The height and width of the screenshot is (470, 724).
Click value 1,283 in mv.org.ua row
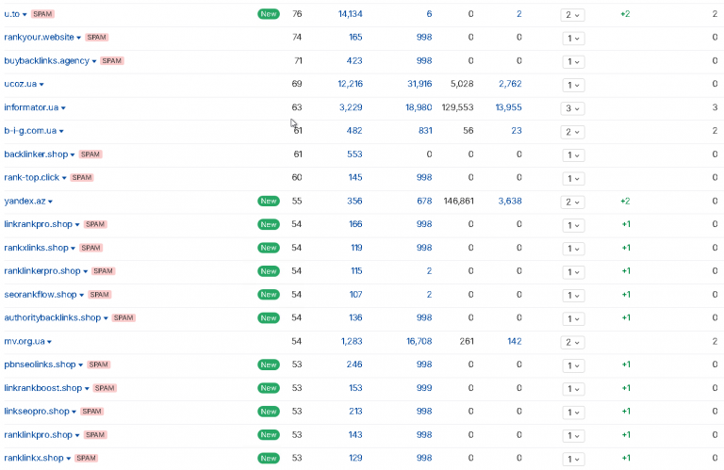(352, 341)
